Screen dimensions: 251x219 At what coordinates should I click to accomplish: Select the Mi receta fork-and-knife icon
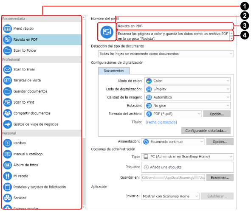tap(7, 176)
